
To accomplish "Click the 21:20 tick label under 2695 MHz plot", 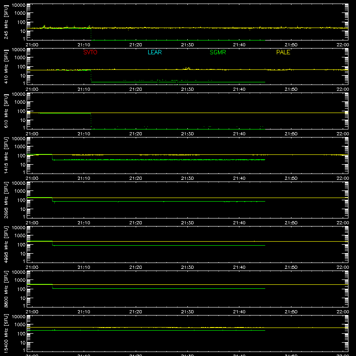I will pyautogui.click(x=136, y=223).
